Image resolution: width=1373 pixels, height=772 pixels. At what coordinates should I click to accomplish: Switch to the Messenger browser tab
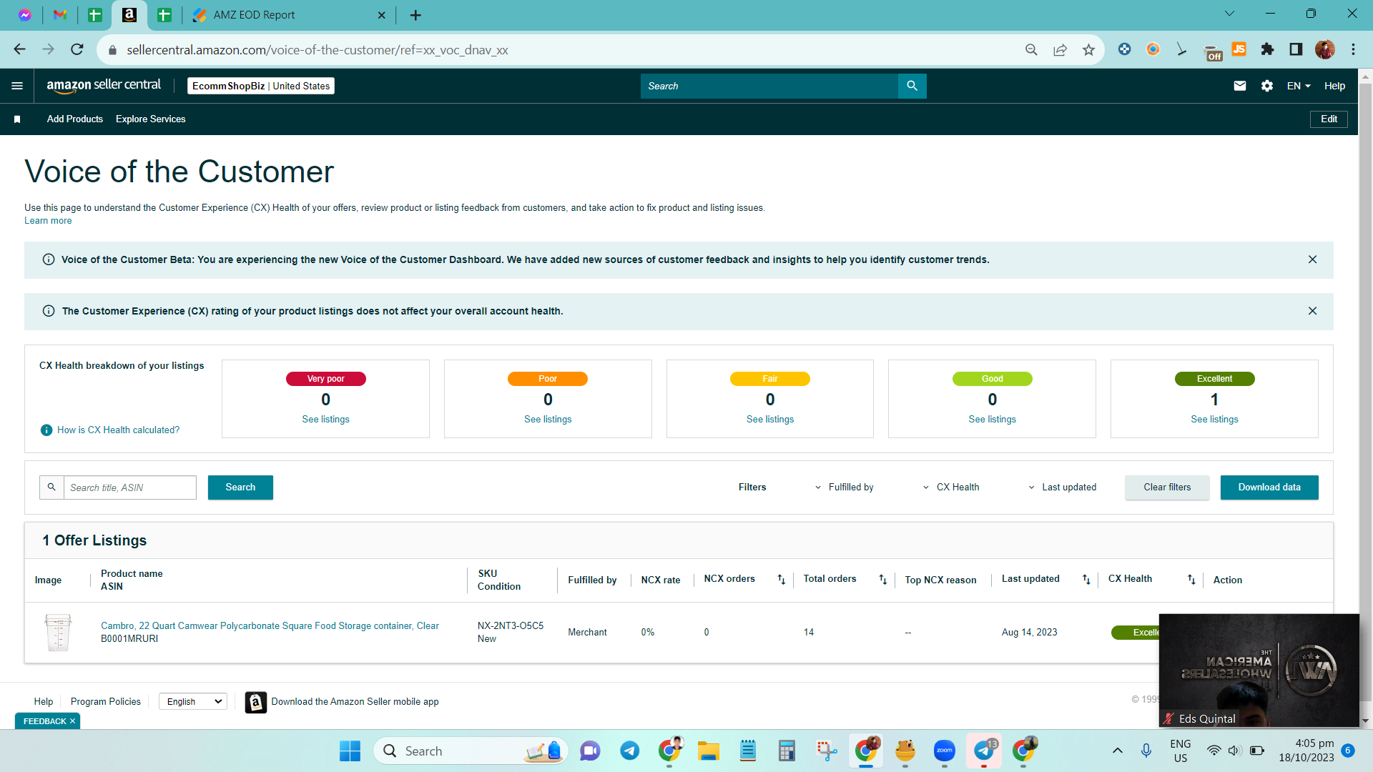25,15
